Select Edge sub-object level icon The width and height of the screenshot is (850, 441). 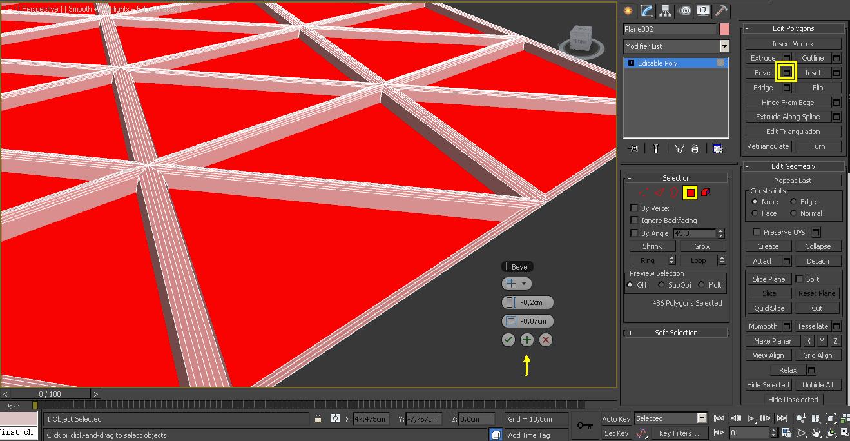click(x=659, y=192)
